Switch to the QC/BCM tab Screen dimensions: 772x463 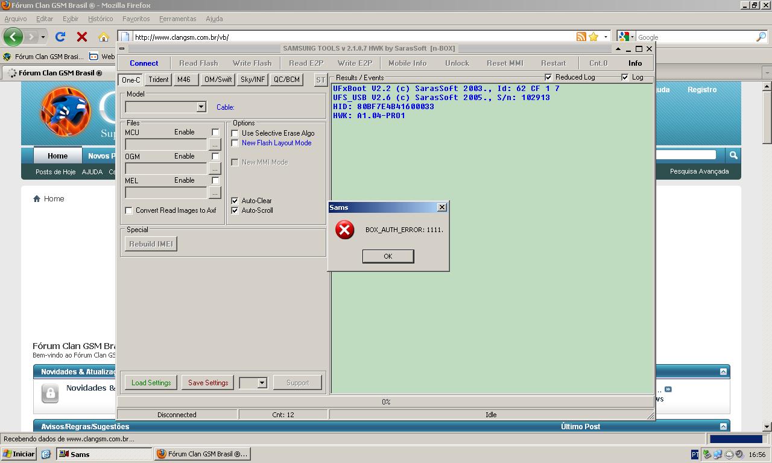[286, 80]
